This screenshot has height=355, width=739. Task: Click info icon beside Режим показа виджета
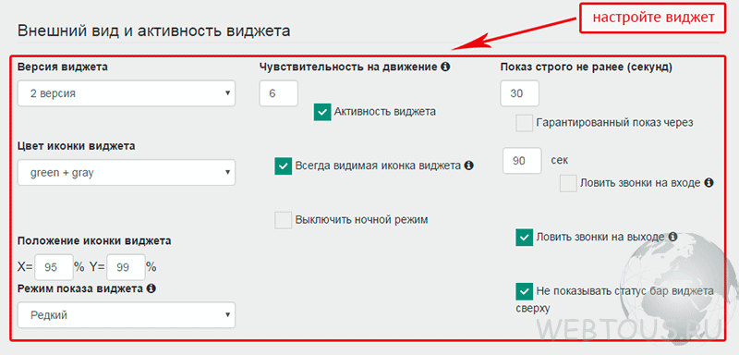click(x=151, y=288)
